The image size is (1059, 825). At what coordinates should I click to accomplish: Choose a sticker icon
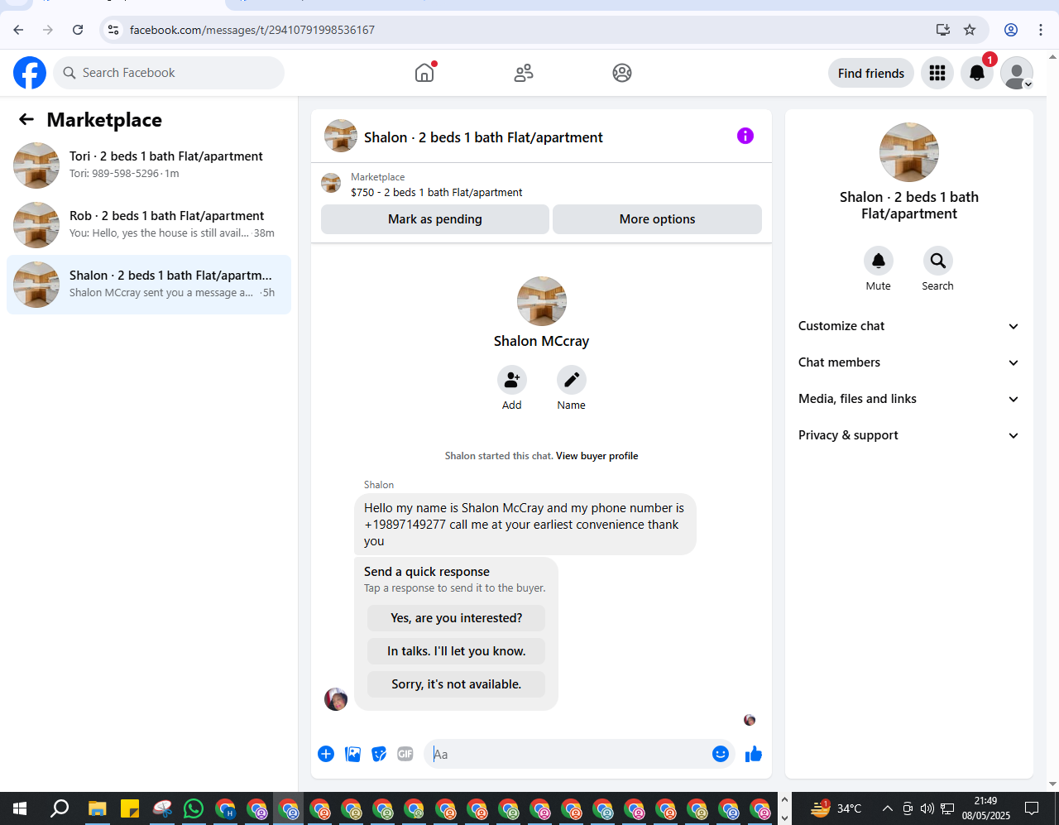pos(379,754)
